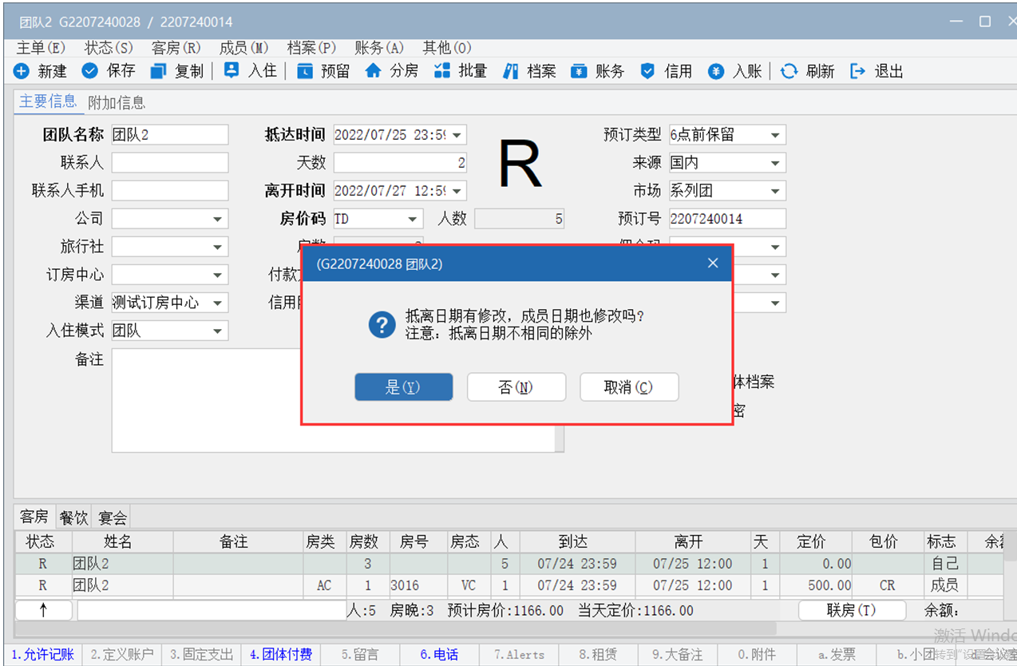Select the 主要信息 tab
The height and width of the screenshot is (666, 1017).
coord(48,101)
